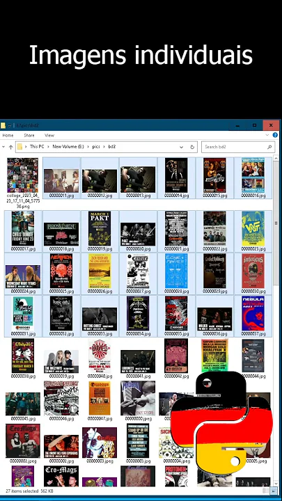The width and height of the screenshot is (282, 501).
Task: Select thumbnail 00000011.jpg
Action: 61,180
